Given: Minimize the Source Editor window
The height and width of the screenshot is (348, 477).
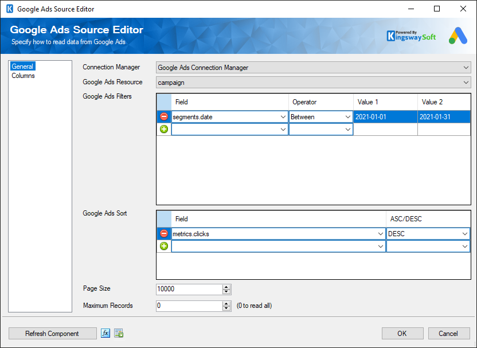Looking at the screenshot, I should [x=411, y=9].
